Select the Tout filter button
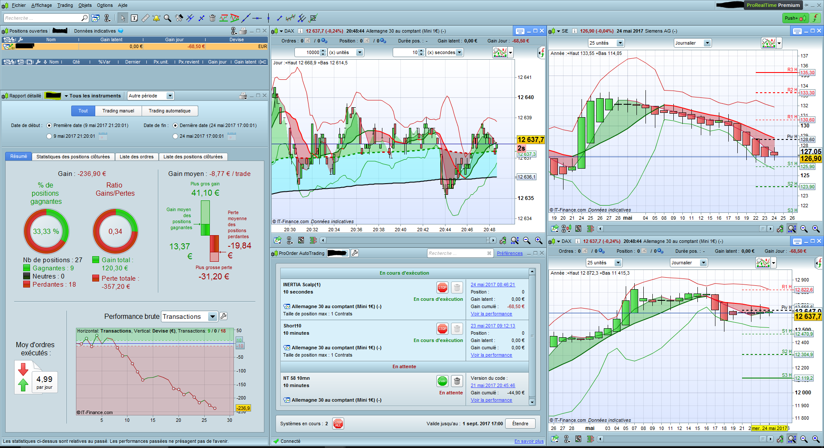Viewport: 824px width, 448px height. coord(83,111)
